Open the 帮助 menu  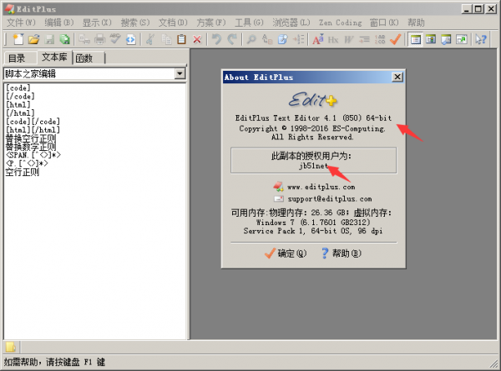[x=416, y=23]
